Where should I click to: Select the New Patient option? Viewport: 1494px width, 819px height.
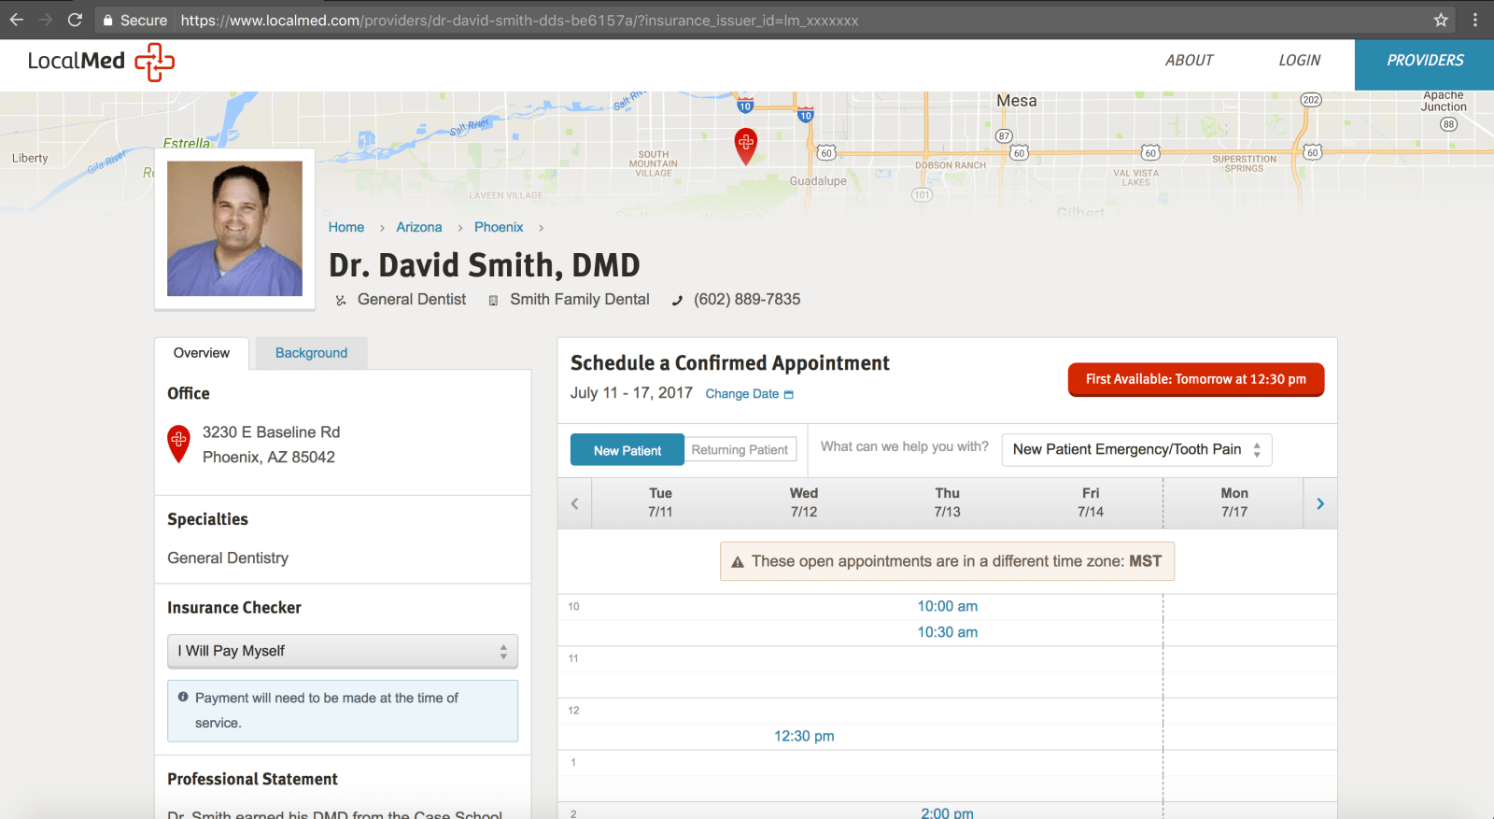point(627,450)
